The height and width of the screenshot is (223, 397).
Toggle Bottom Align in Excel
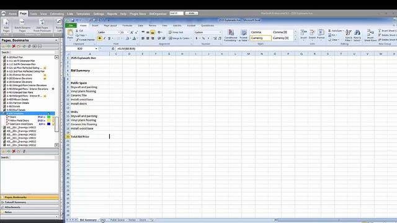tap(153, 32)
